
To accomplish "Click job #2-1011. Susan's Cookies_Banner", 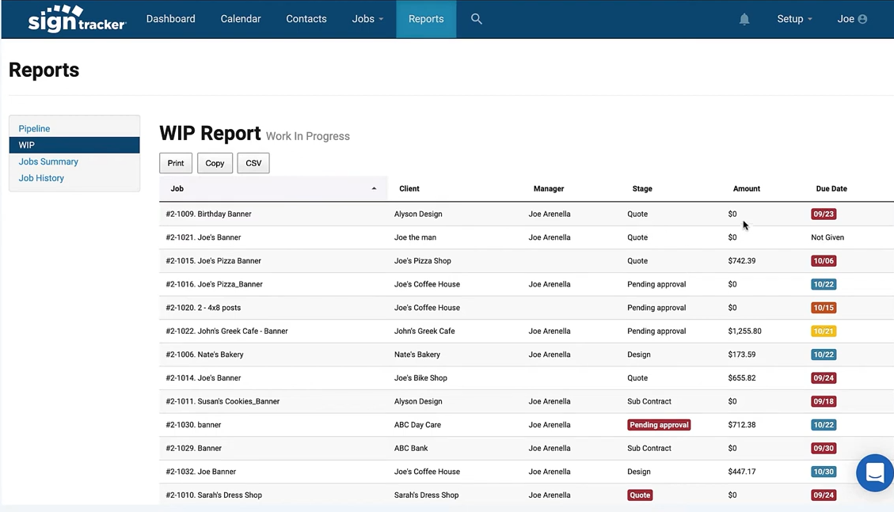I will coord(223,401).
